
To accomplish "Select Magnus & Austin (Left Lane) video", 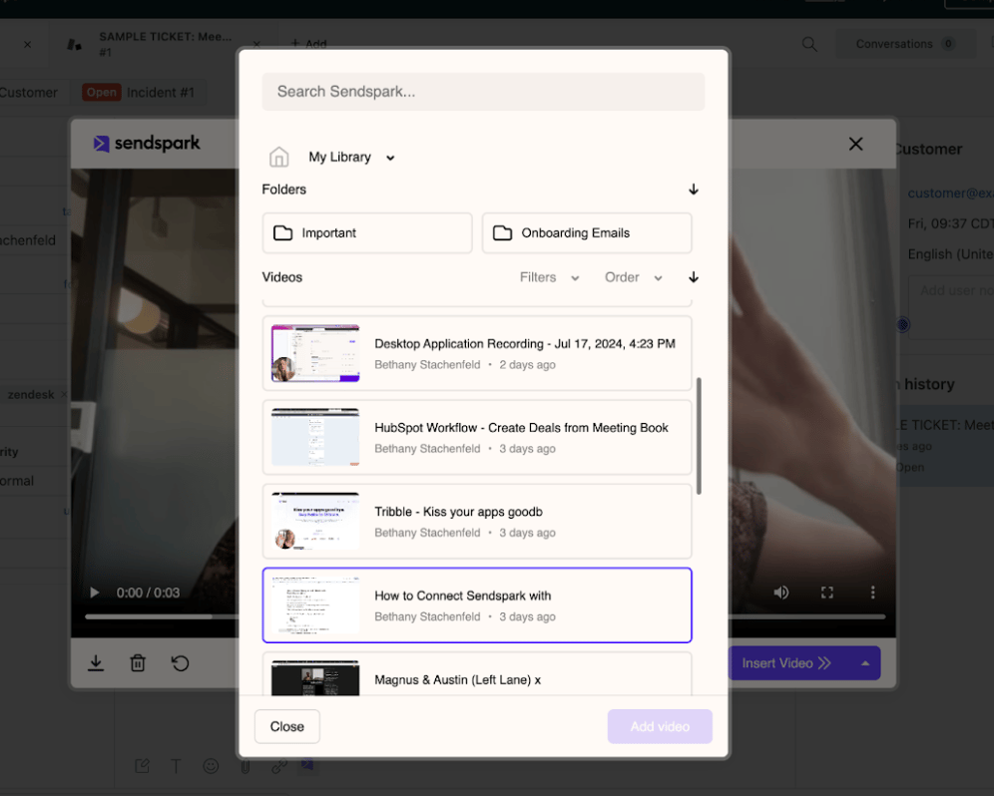I will pyautogui.click(x=477, y=674).
